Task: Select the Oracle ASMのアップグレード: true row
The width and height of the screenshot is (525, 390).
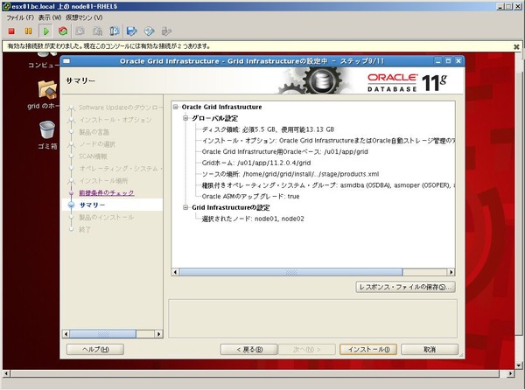Action: tap(250, 197)
